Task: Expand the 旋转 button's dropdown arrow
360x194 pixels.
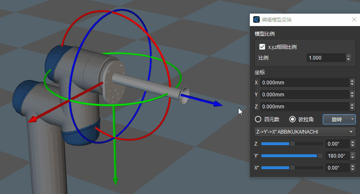Action: click(x=352, y=120)
